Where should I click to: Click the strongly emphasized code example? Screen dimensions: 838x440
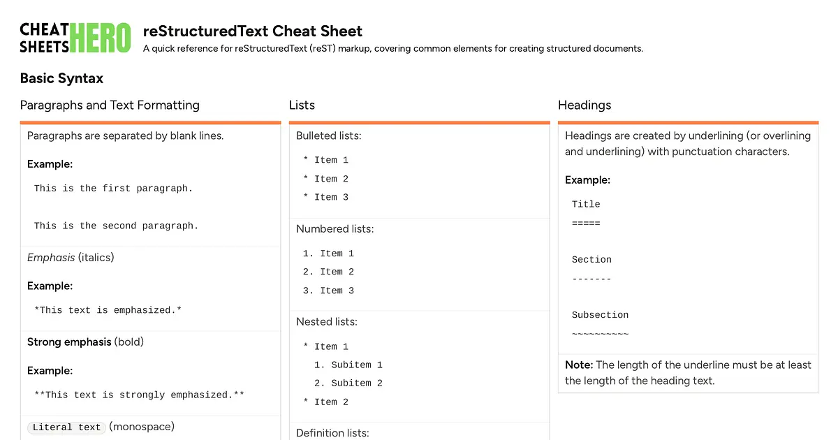pyautogui.click(x=139, y=395)
